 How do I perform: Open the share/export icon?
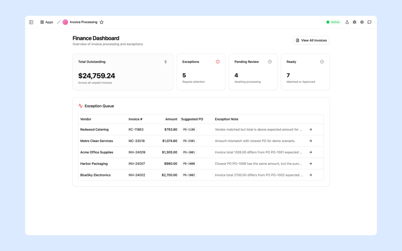[347, 22]
